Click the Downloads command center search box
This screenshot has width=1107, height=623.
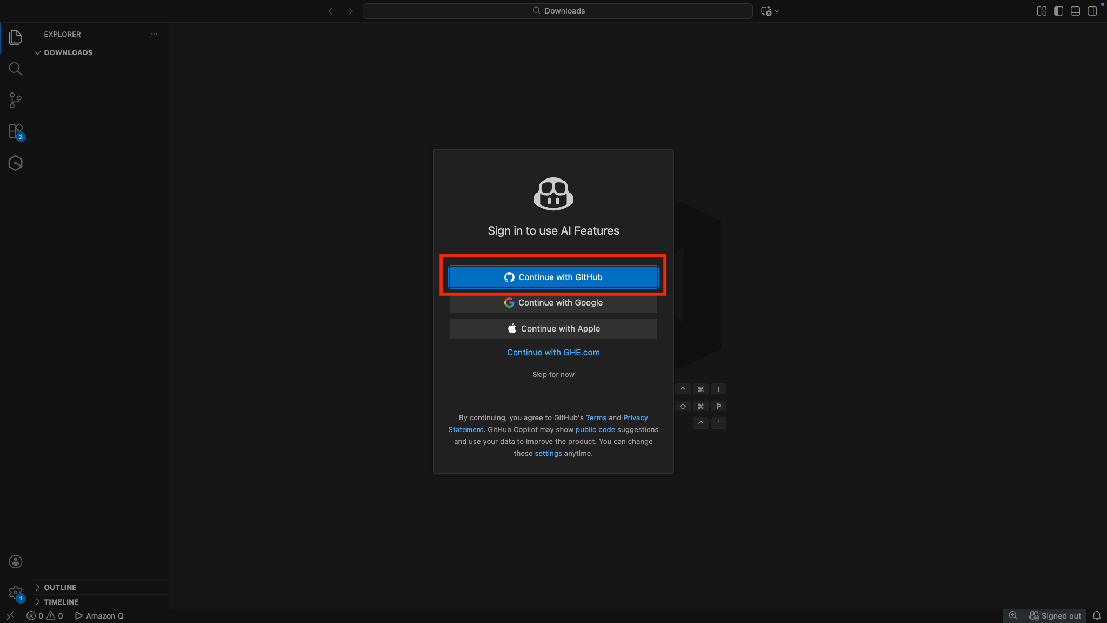[557, 11]
